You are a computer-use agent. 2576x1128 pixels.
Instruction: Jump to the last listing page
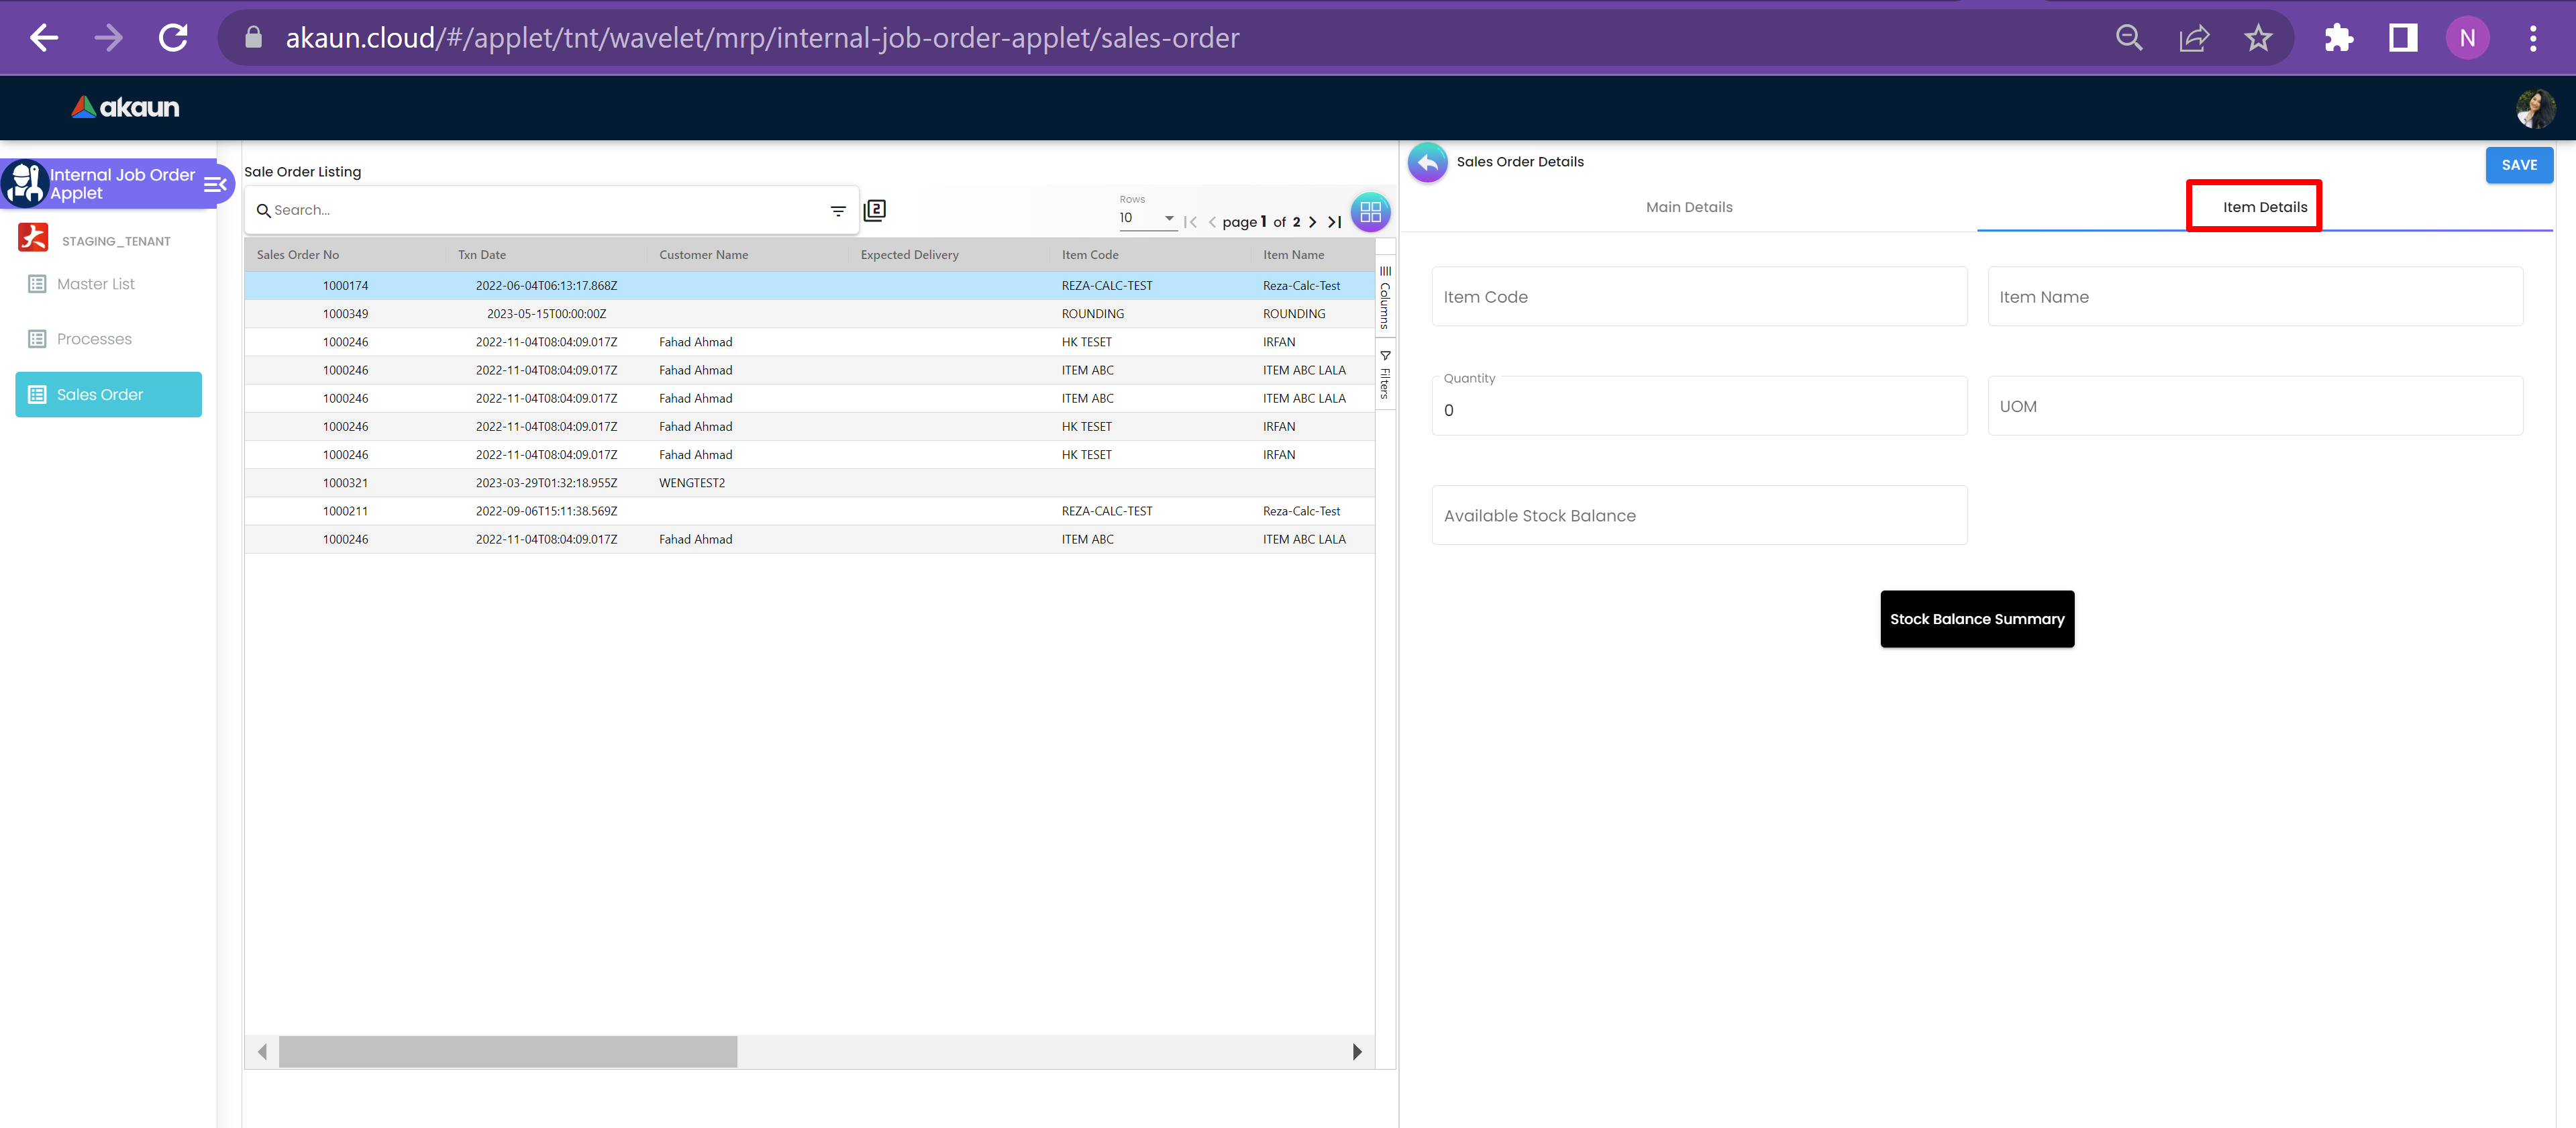1334,222
